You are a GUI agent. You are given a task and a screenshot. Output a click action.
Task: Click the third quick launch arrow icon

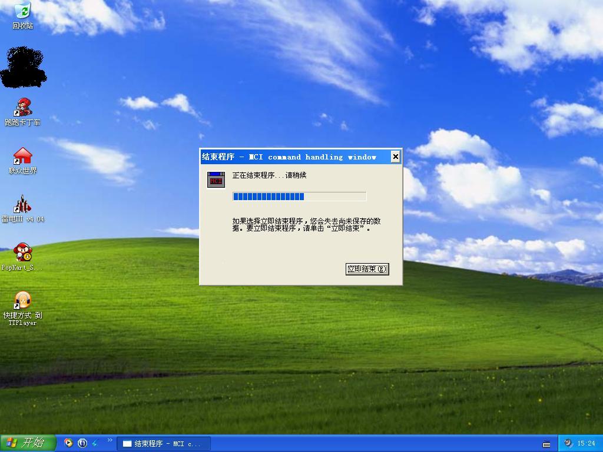tap(95, 443)
